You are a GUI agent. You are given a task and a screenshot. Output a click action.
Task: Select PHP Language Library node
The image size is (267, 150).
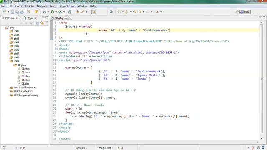24,95
